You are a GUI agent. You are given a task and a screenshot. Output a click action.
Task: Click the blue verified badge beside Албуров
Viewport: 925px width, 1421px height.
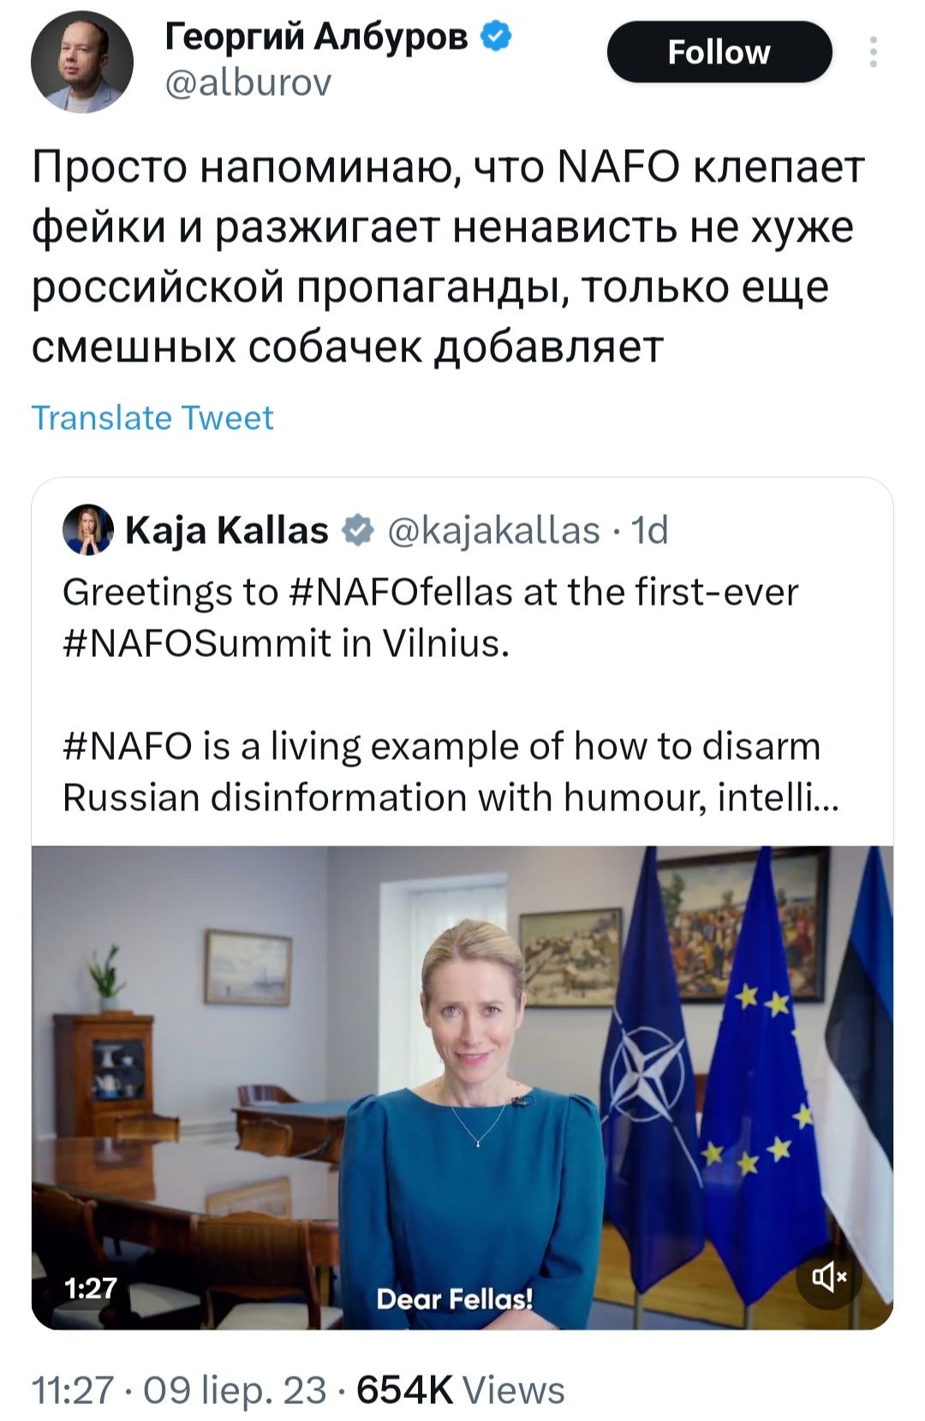tap(497, 36)
